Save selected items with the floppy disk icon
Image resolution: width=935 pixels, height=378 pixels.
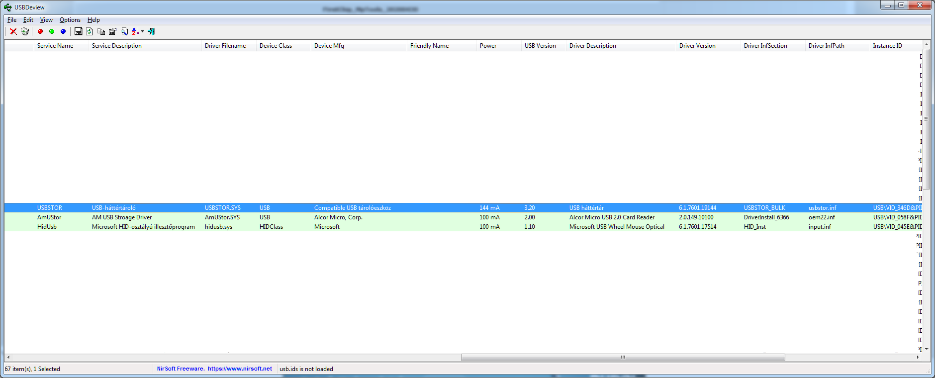(x=78, y=31)
